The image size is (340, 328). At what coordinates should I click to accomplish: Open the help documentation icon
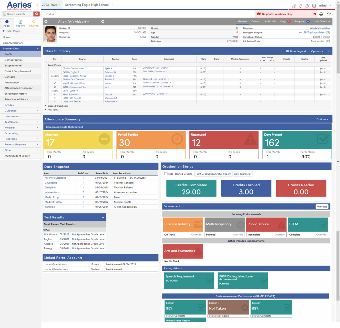click(x=307, y=5)
